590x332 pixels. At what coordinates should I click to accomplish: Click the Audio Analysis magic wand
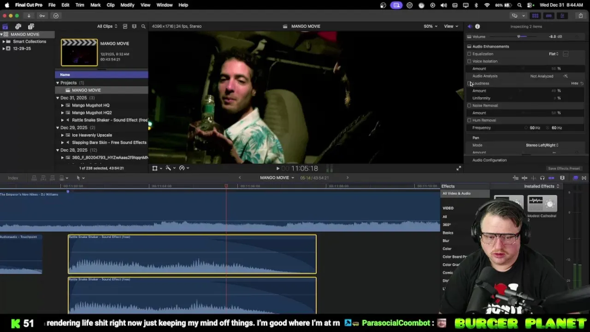pos(566,76)
